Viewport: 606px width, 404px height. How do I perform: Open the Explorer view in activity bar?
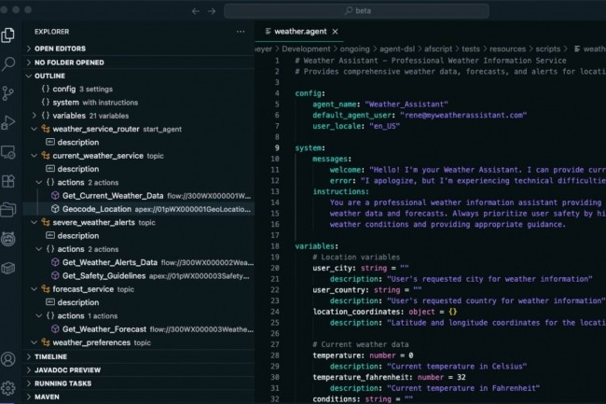(9, 35)
